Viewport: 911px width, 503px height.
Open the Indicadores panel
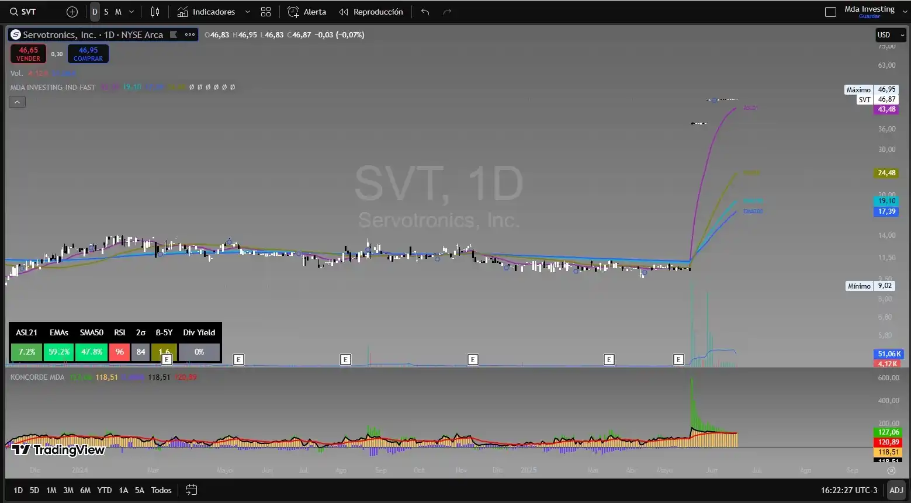coord(206,12)
